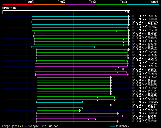Select hit label UniRef100_B9H802
The width and height of the screenshot is (161, 128).
point(144,47)
